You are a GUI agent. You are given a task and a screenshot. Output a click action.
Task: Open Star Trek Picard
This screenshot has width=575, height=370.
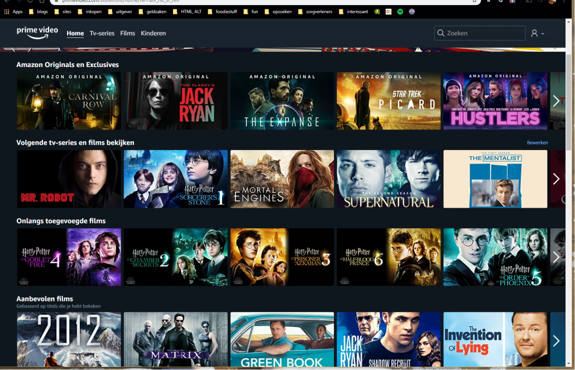coord(389,101)
